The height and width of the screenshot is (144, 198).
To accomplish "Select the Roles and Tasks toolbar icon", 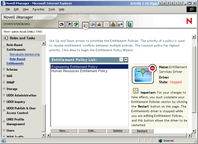I will pyautogui.click(x=85, y=26).
